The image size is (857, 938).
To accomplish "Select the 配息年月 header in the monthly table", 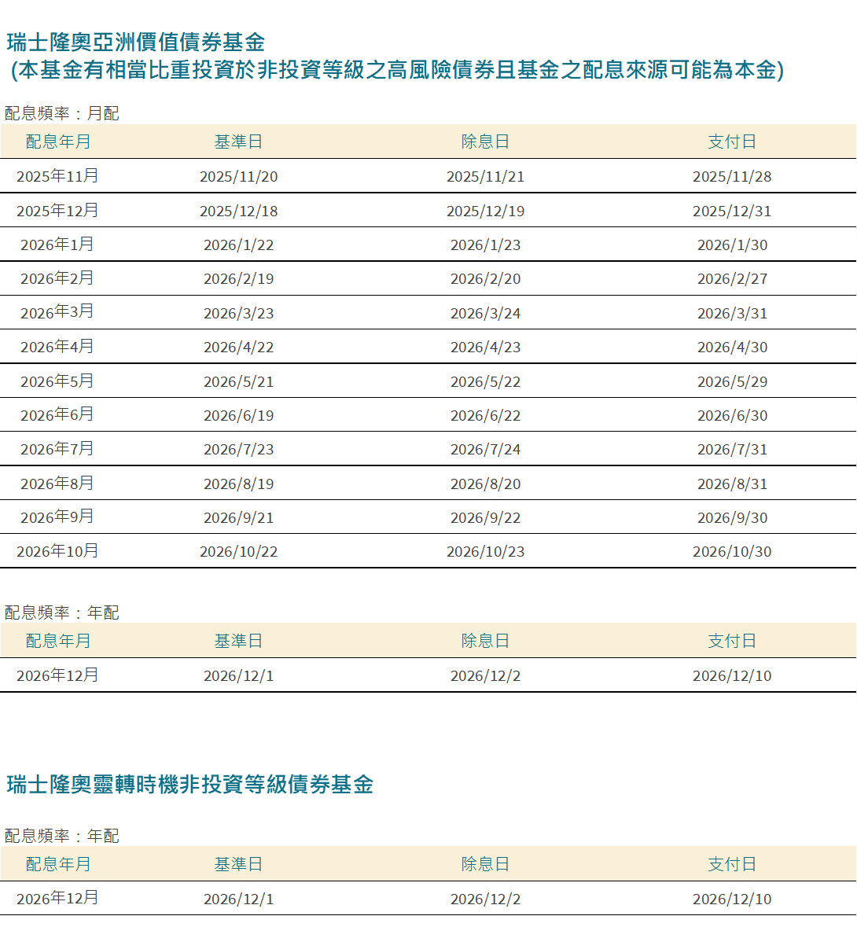I will (58, 142).
